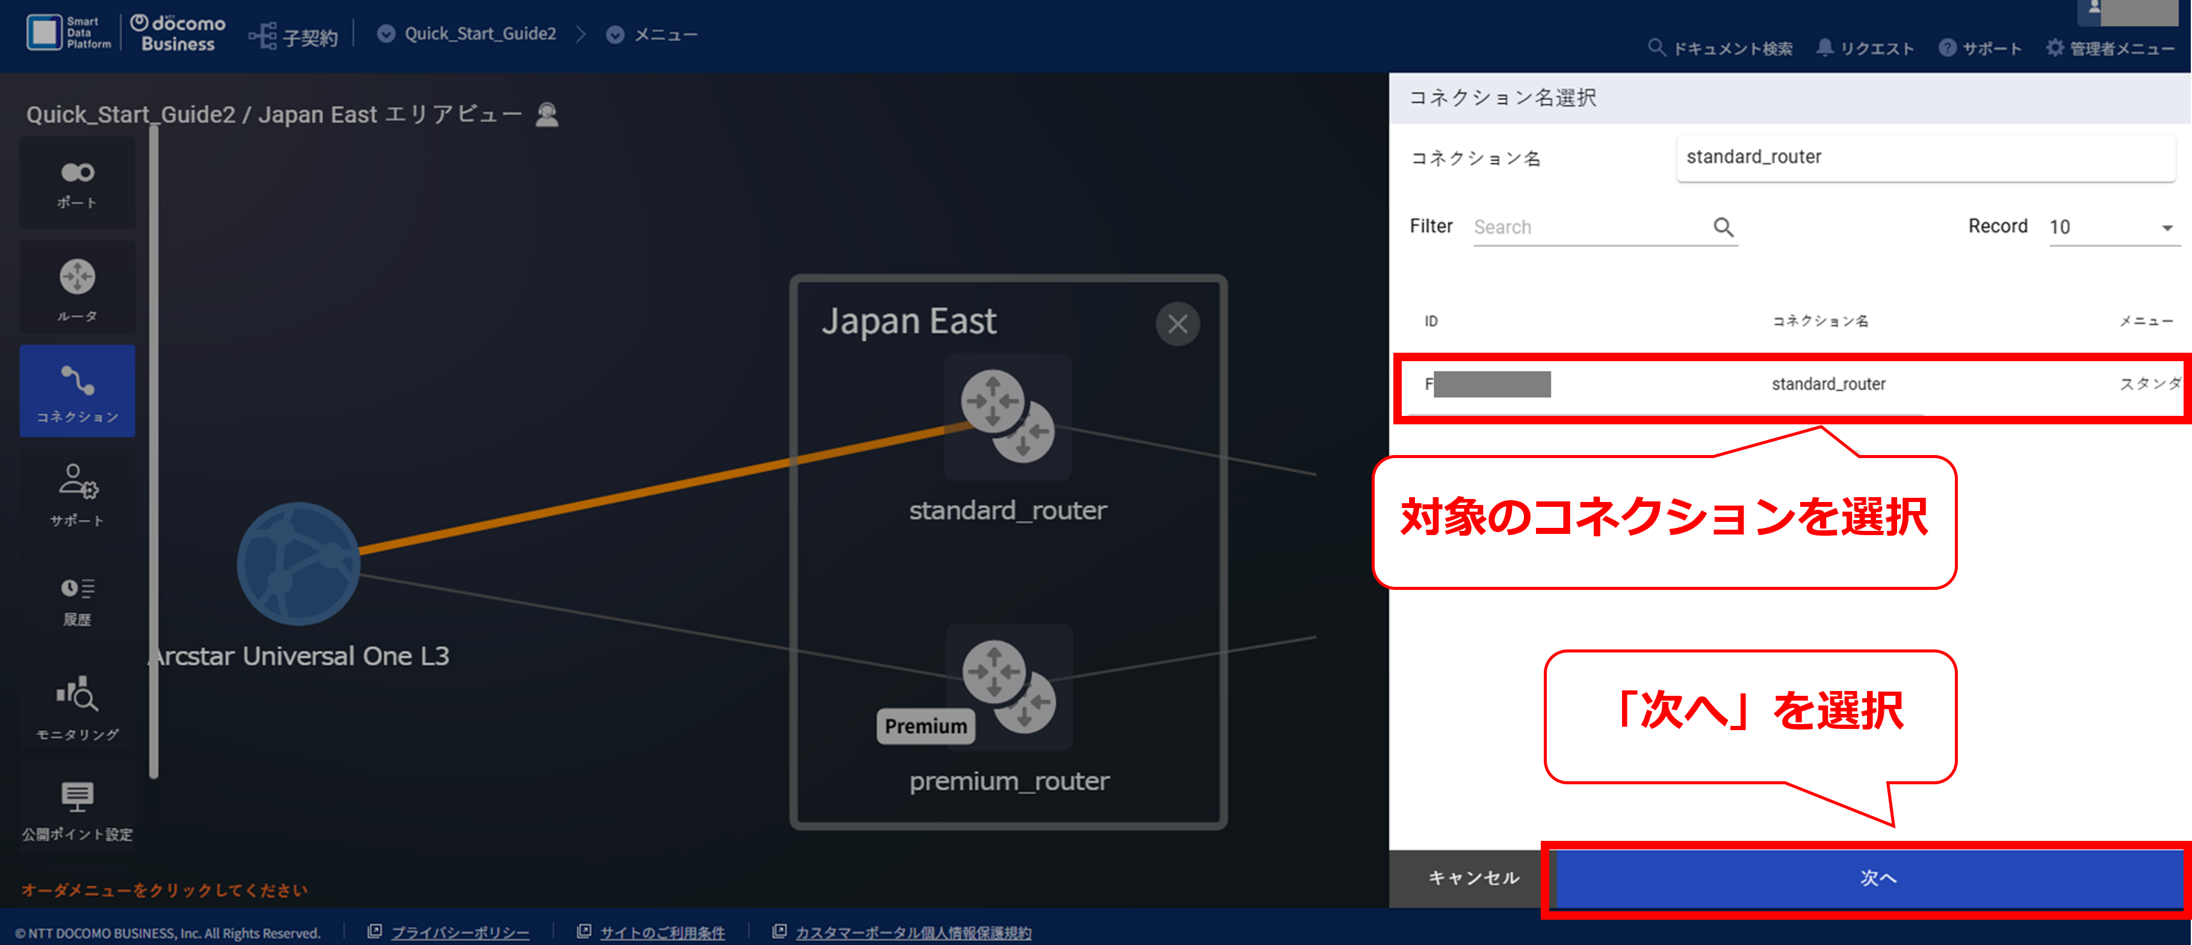Image resolution: width=2192 pixels, height=945 pixels.
Task: Click the キャンセル button
Action: 1473,878
